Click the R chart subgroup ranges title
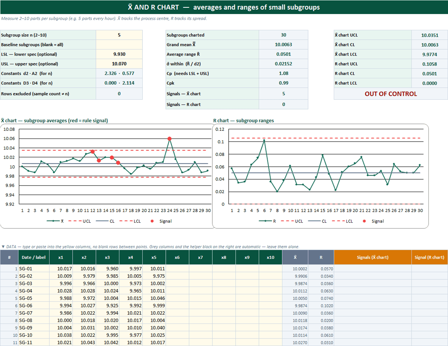The width and height of the screenshot is (448, 346). (243, 121)
